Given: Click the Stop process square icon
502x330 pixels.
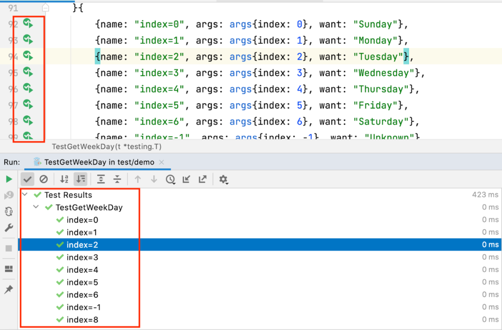Looking at the screenshot, I should pyautogui.click(x=9, y=248).
